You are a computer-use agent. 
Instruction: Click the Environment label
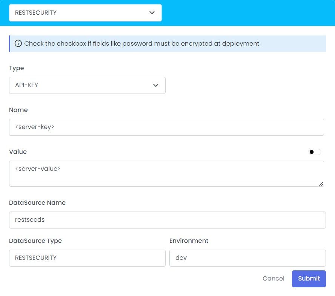[x=189, y=241]
